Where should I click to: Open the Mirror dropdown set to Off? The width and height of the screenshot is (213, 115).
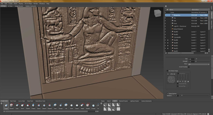coord(199,64)
